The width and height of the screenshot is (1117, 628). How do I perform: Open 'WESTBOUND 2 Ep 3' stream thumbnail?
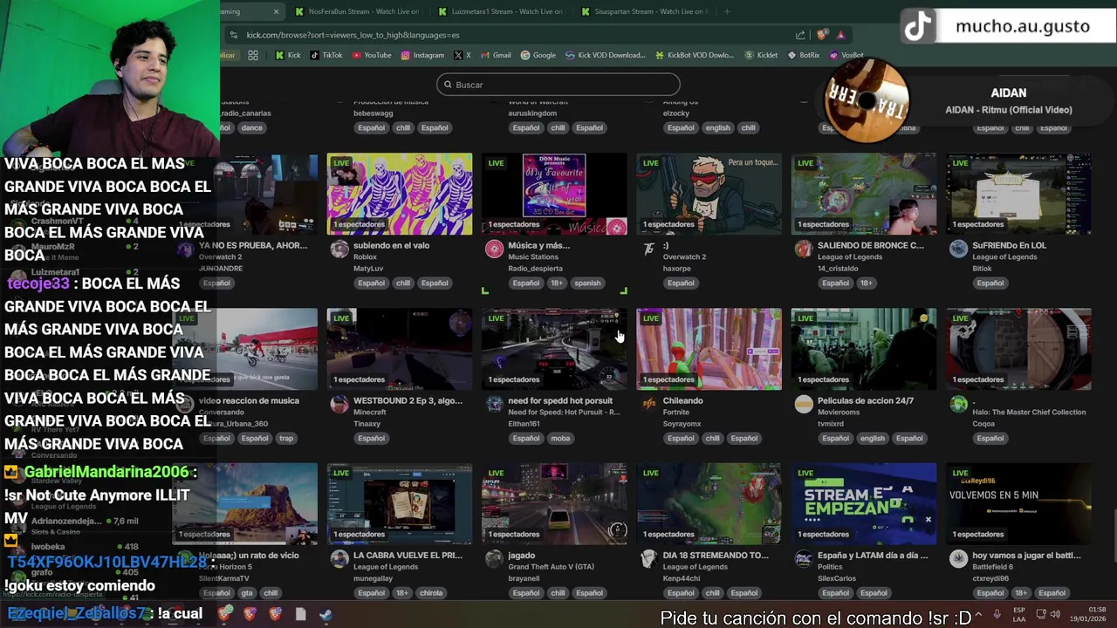pos(400,349)
